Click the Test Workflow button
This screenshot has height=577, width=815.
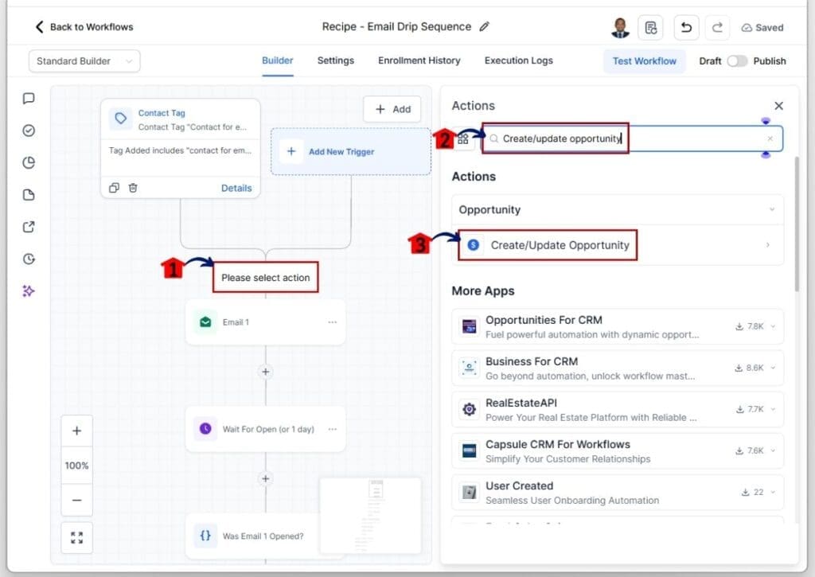coord(644,61)
